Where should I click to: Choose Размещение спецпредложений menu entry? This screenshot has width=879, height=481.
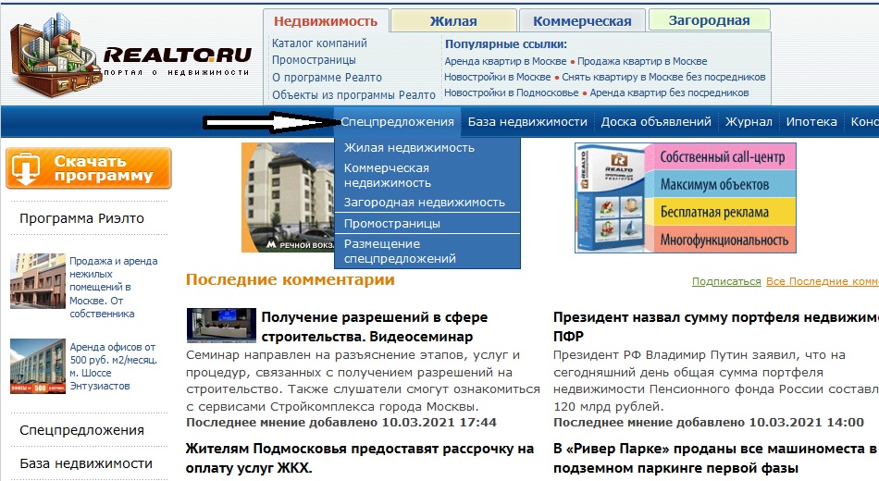400,251
